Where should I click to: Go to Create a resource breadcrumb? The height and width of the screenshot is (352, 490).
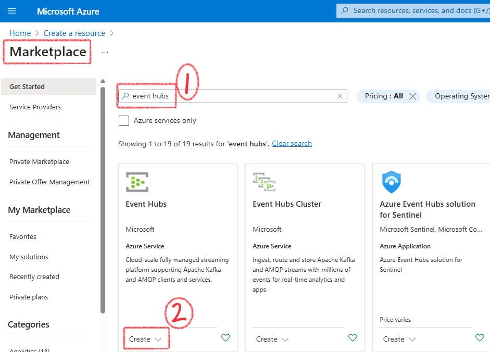[x=74, y=33]
